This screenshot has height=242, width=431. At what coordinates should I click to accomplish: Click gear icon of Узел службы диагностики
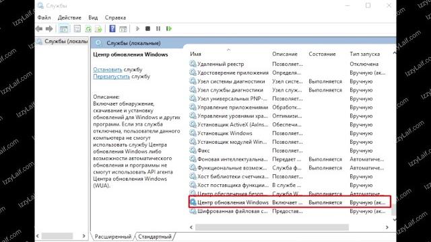point(193,90)
